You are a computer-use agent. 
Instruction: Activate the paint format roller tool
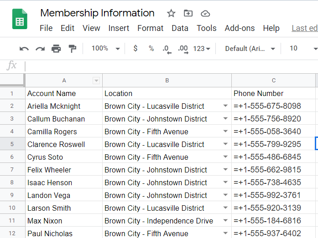(x=72, y=49)
